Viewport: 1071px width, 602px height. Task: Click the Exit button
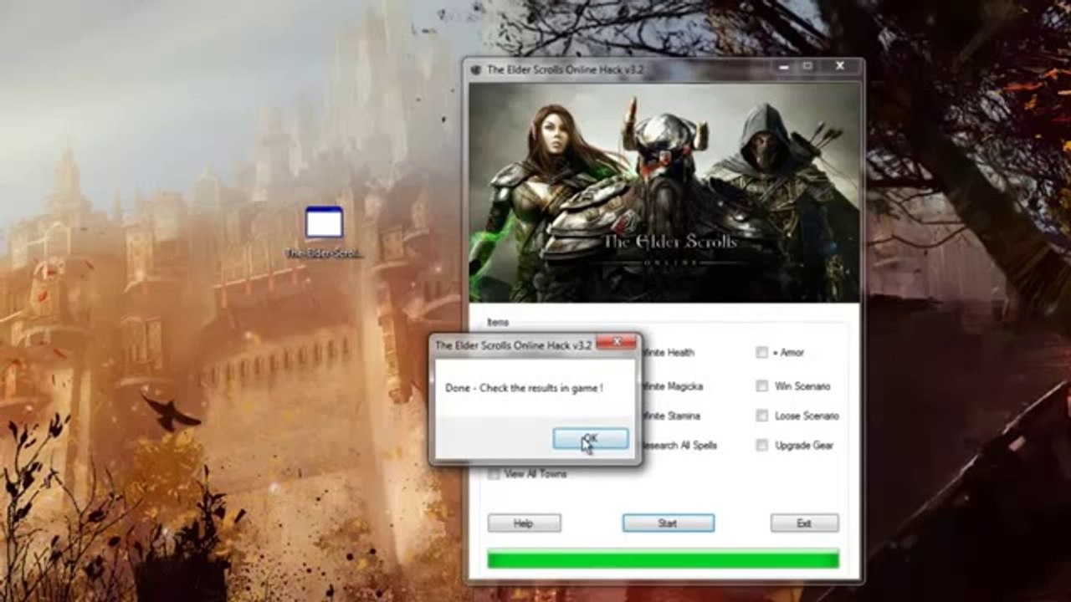click(804, 523)
